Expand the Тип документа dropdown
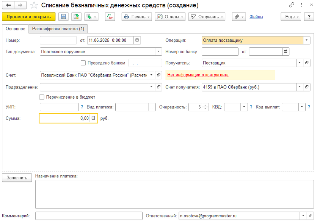 coord(158,52)
